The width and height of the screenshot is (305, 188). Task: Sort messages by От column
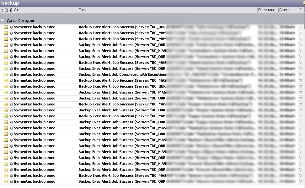[45, 10]
